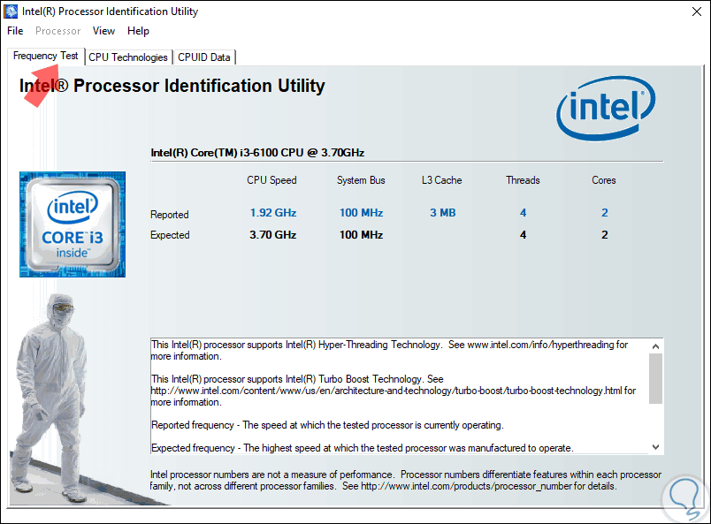Open the View menu

(103, 31)
